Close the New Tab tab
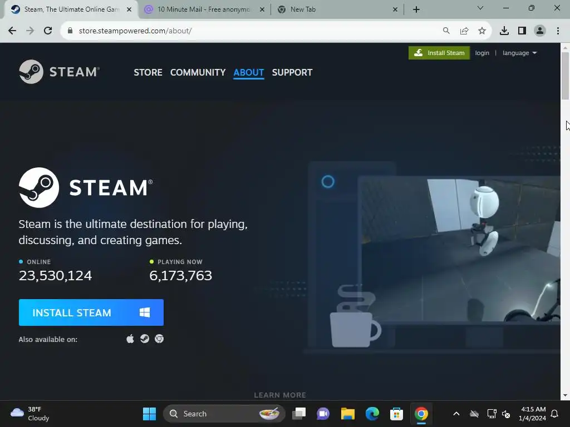 pyautogui.click(x=395, y=9)
